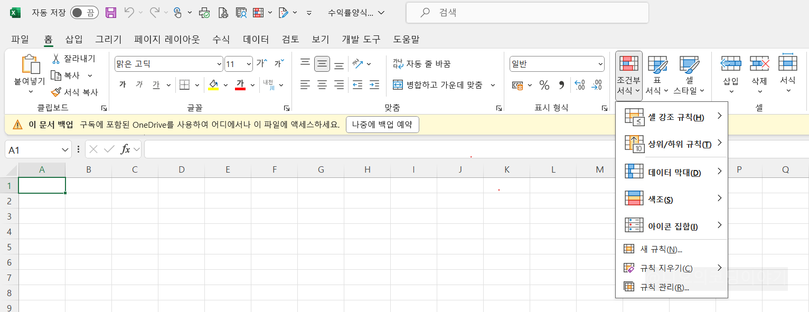Click the 나중에 백업 예약 button

382,125
